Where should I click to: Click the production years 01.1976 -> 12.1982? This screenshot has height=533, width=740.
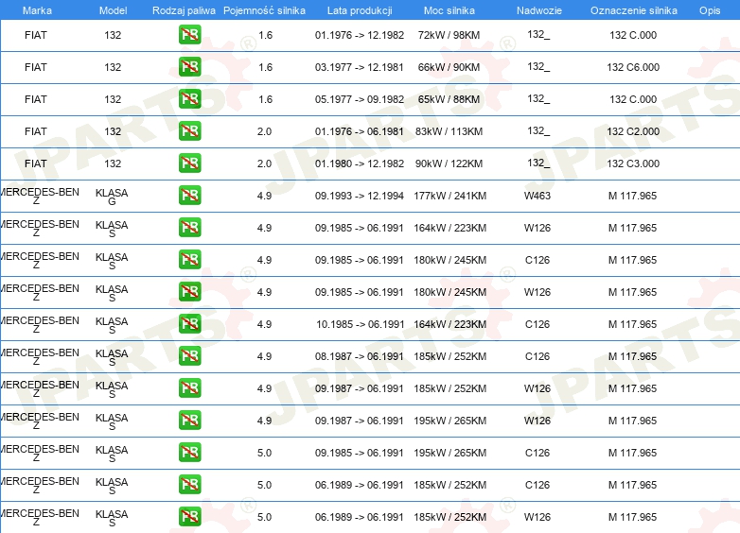360,35
